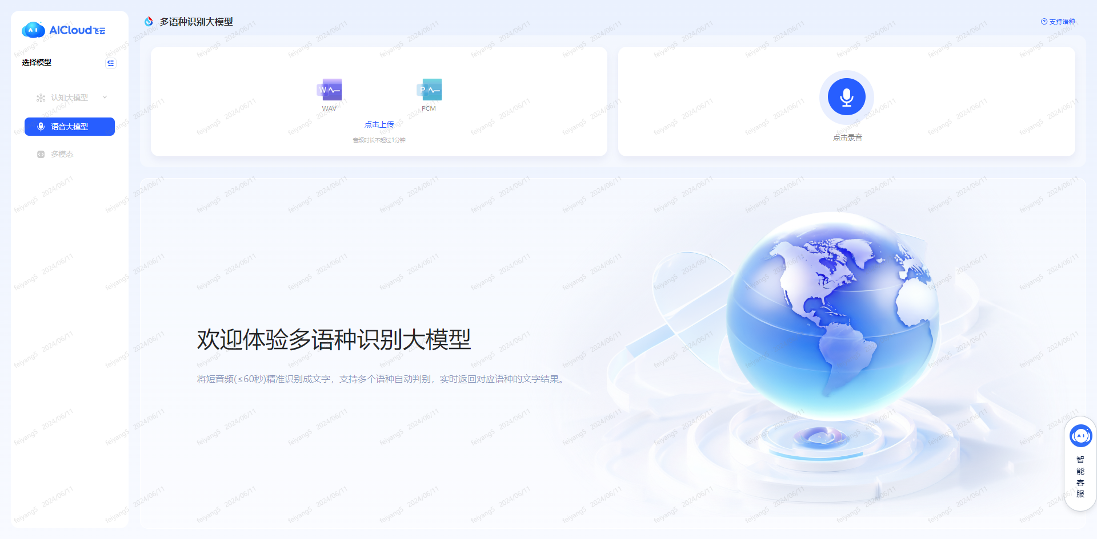Open the 多模态 model category
The image size is (1097, 539).
pos(62,155)
